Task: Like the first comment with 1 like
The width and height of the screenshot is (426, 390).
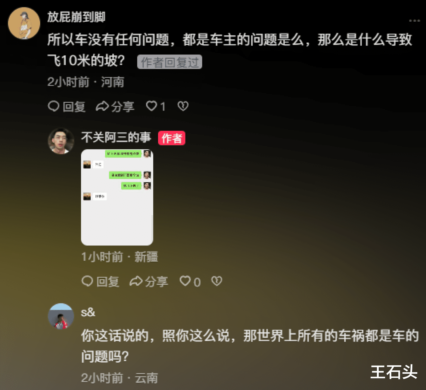Action: pos(152,106)
